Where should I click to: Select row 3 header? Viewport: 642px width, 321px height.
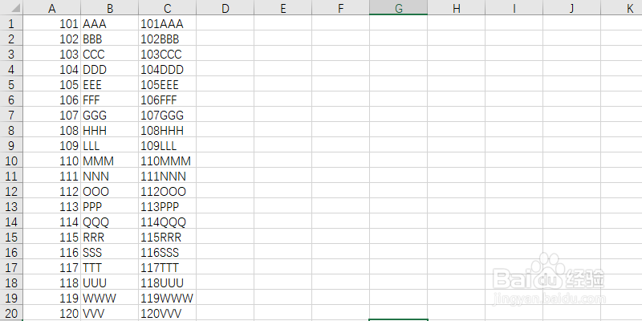[x=11, y=53]
